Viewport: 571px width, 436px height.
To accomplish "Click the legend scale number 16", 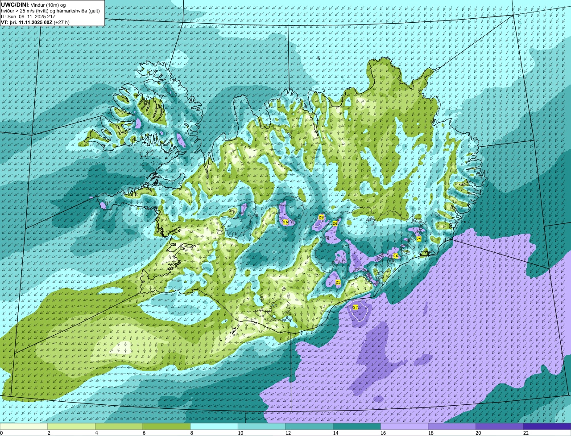I will click(383, 433).
